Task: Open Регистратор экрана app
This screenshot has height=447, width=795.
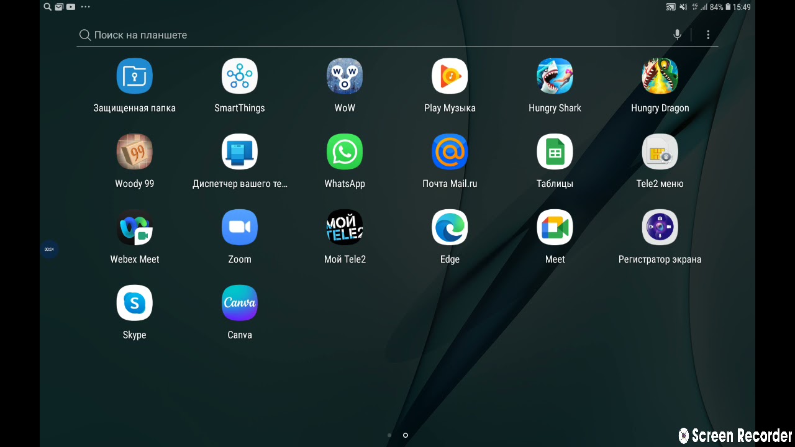Action: (660, 228)
